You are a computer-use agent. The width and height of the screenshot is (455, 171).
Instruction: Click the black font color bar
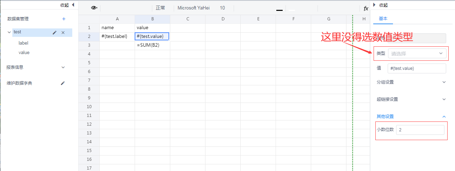tap(279, 10)
